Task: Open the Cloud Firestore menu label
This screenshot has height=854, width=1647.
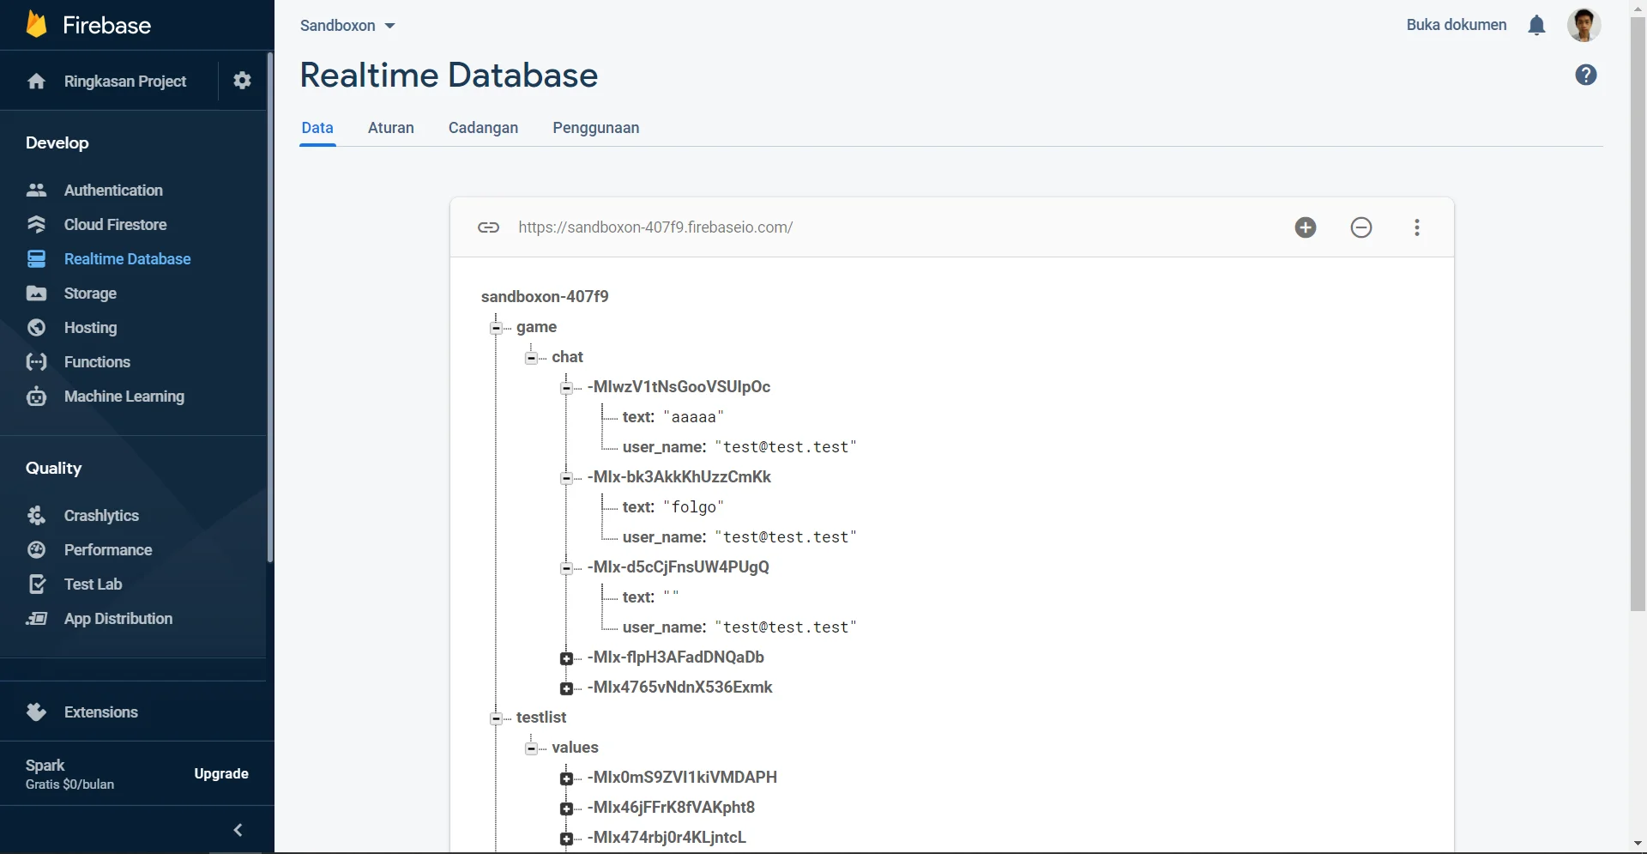Action: (x=116, y=224)
